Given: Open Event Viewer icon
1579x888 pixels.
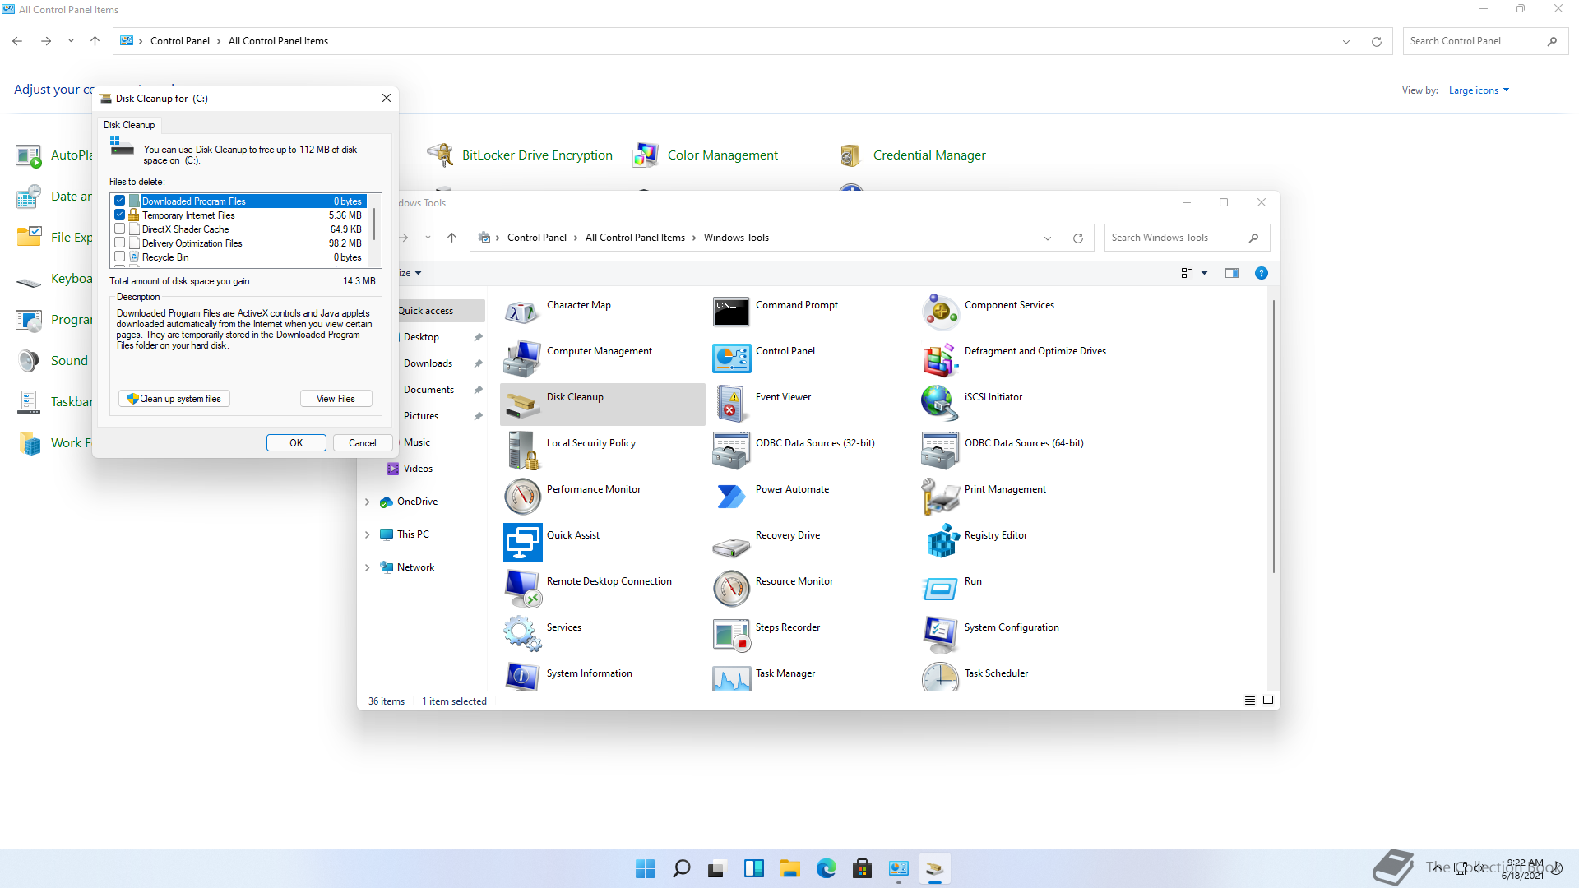Looking at the screenshot, I should coord(731,404).
